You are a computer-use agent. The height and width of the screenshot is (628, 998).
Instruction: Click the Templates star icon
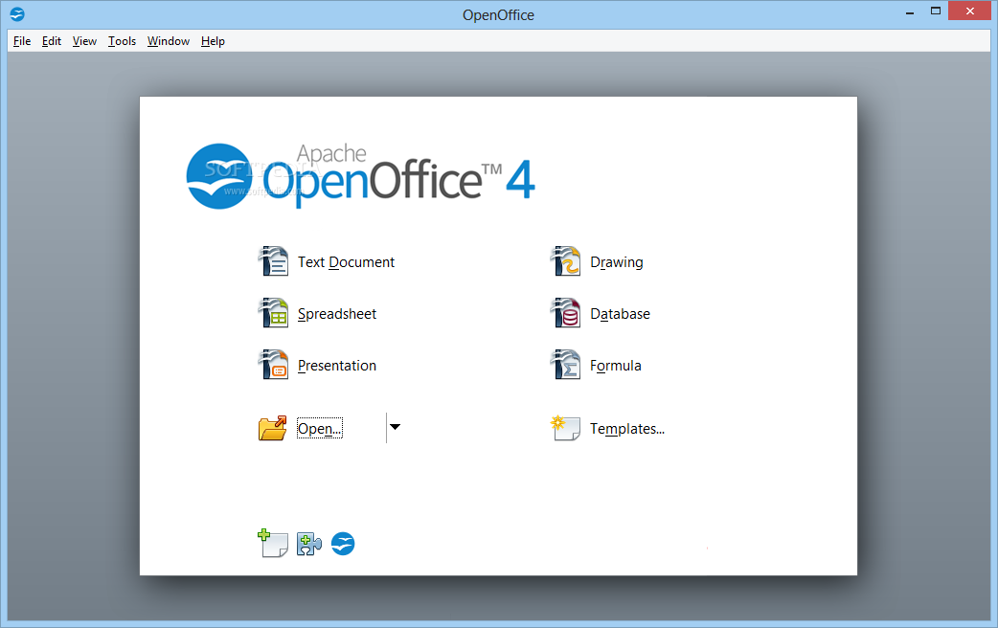click(565, 428)
